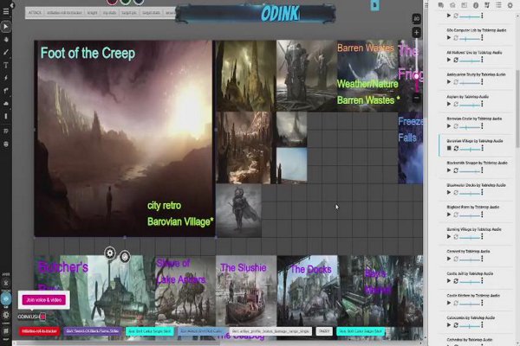Click the jukebox panel vertical scrollbar
The image size is (520, 346).
(x=517, y=109)
